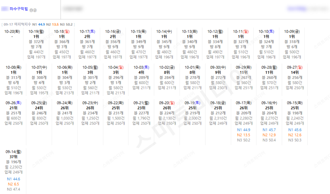Open the 하수구막힘 keyword link
The height and width of the screenshot is (194, 330).
[19, 9]
